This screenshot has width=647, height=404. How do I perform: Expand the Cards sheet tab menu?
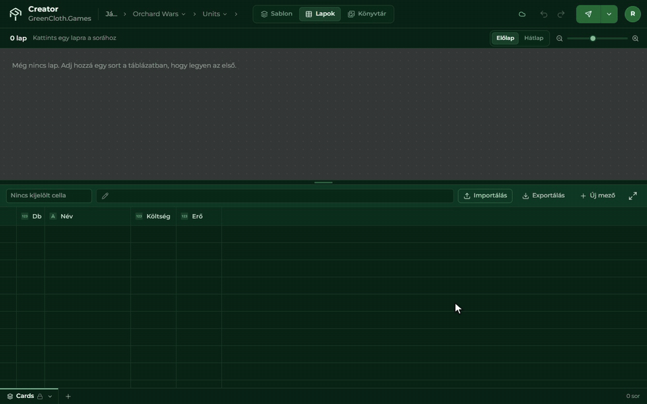point(50,396)
